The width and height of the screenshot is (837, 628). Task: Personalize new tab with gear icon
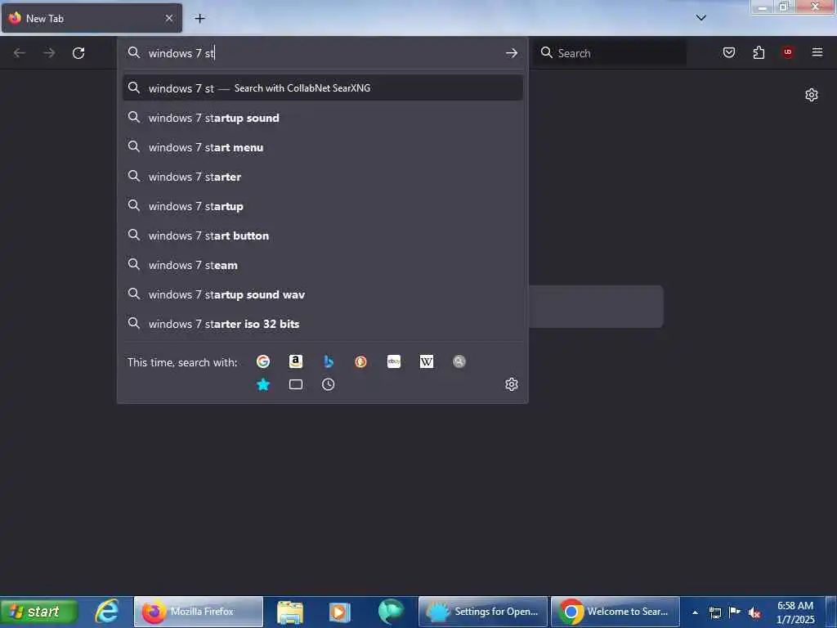tap(812, 95)
